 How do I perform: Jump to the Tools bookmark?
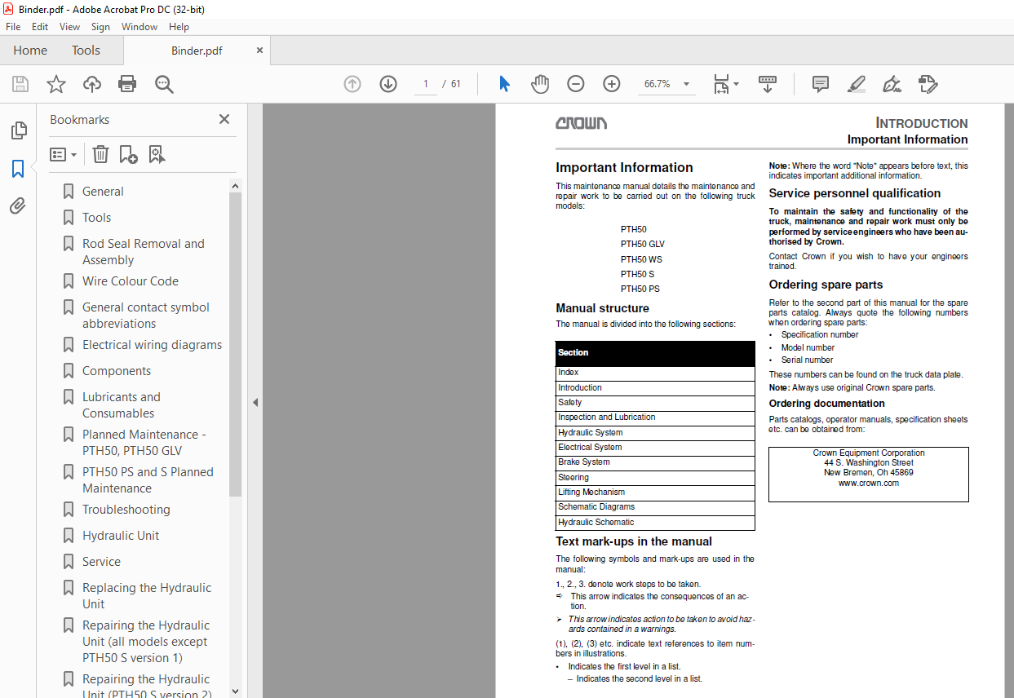click(96, 218)
